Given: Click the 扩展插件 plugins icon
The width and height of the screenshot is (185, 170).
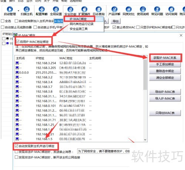Looking at the screenshot, I should [84, 9].
